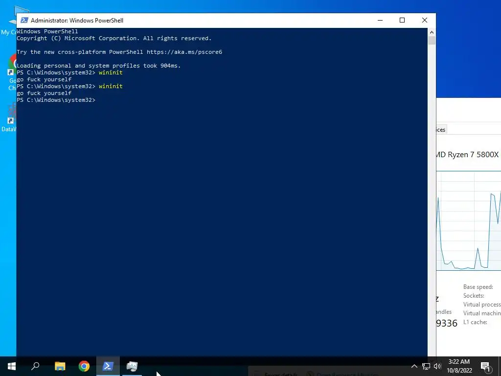This screenshot has height=376, width=501.
Task: Click the 'Sockets:' label in Task Manager
Action: 474,296
